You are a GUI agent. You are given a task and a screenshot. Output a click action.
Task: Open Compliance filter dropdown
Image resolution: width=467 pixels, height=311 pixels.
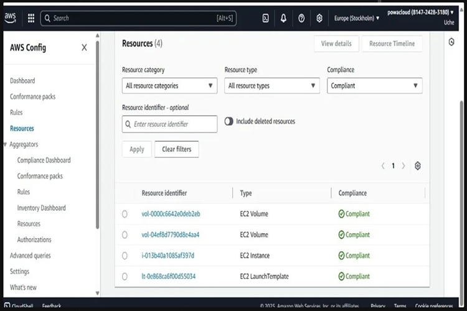click(374, 86)
